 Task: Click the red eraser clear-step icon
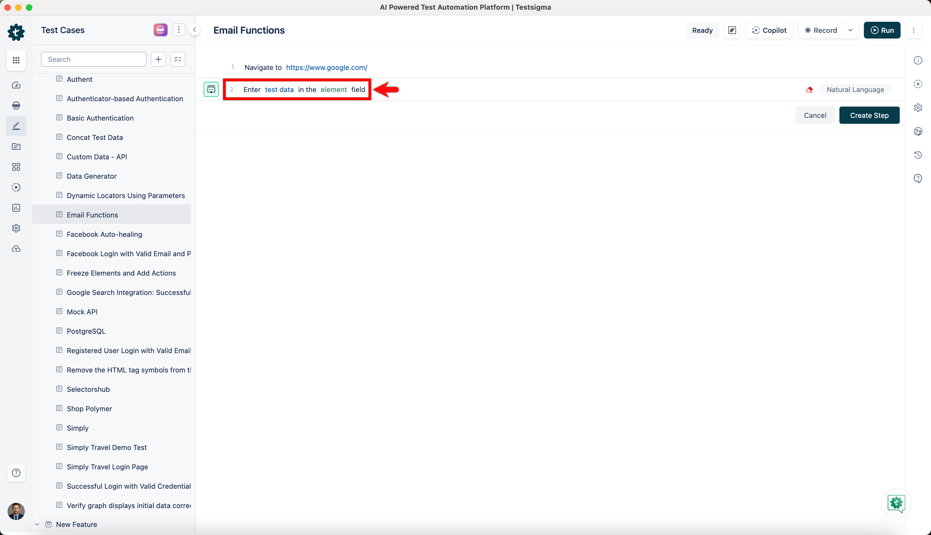809,90
